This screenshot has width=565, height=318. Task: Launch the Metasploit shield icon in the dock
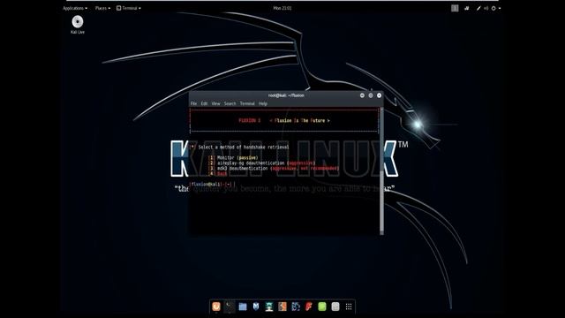pos(256,307)
